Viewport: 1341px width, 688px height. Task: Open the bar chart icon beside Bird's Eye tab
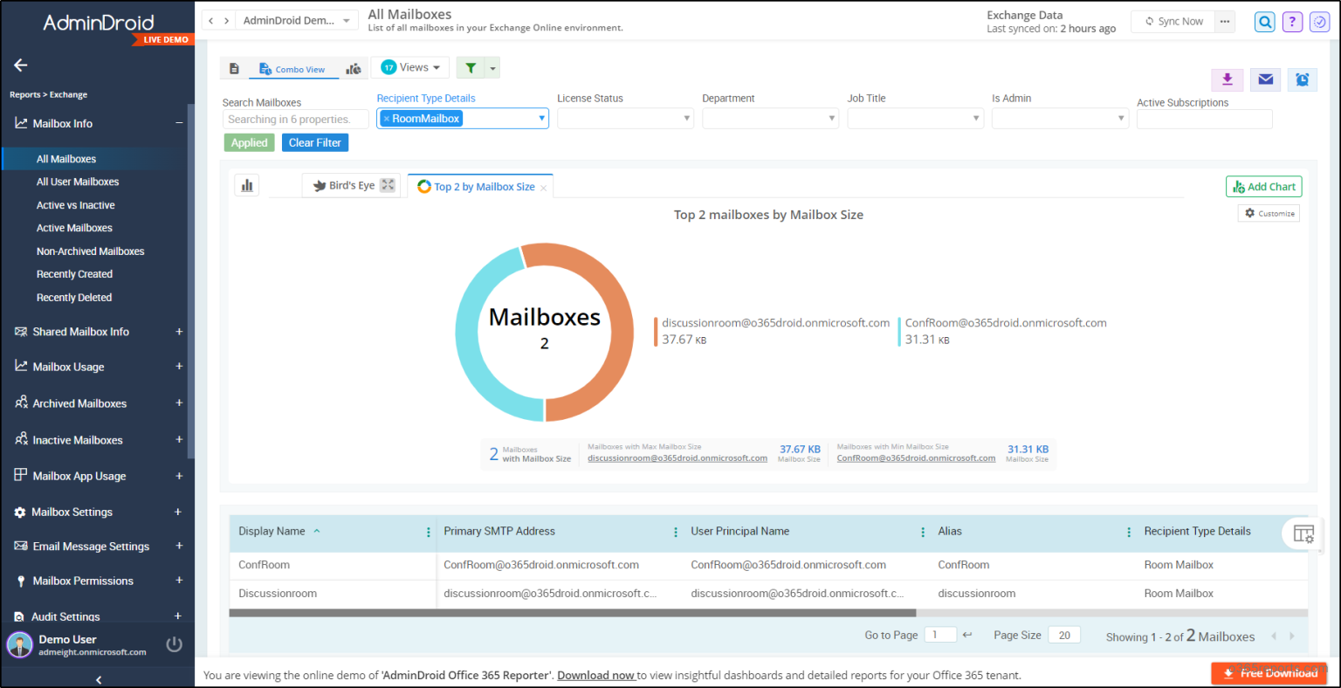point(246,184)
